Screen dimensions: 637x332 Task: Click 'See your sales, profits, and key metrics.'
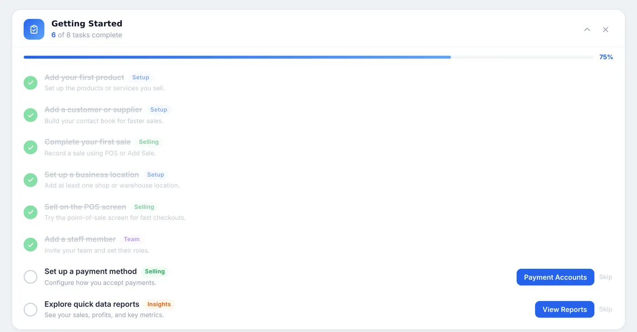(x=104, y=315)
